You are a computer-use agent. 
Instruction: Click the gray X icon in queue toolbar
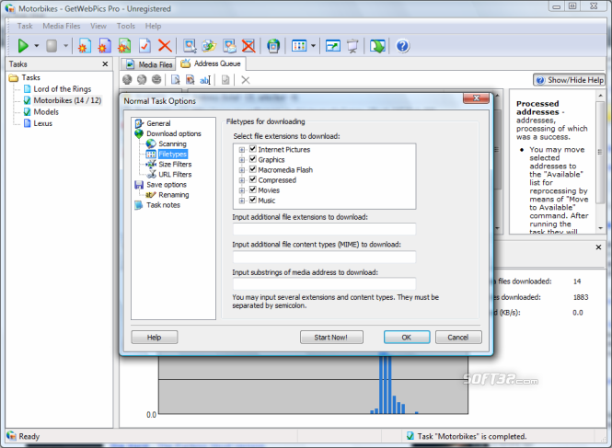point(245,80)
